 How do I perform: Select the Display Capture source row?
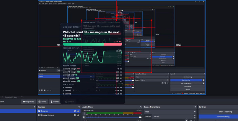pyautogui.click(x=59, y=115)
